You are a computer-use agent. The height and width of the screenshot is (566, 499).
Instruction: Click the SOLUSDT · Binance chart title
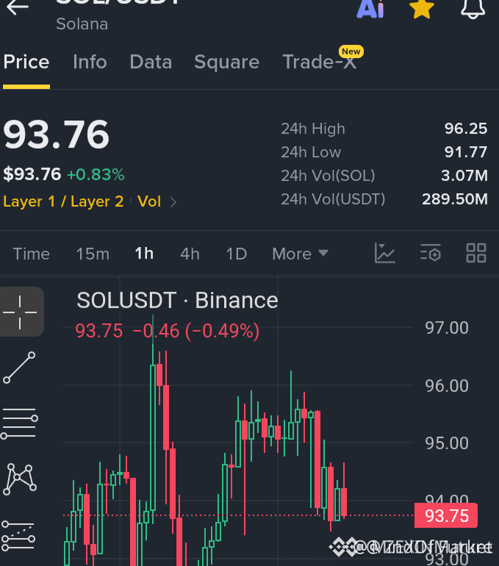pos(177,301)
